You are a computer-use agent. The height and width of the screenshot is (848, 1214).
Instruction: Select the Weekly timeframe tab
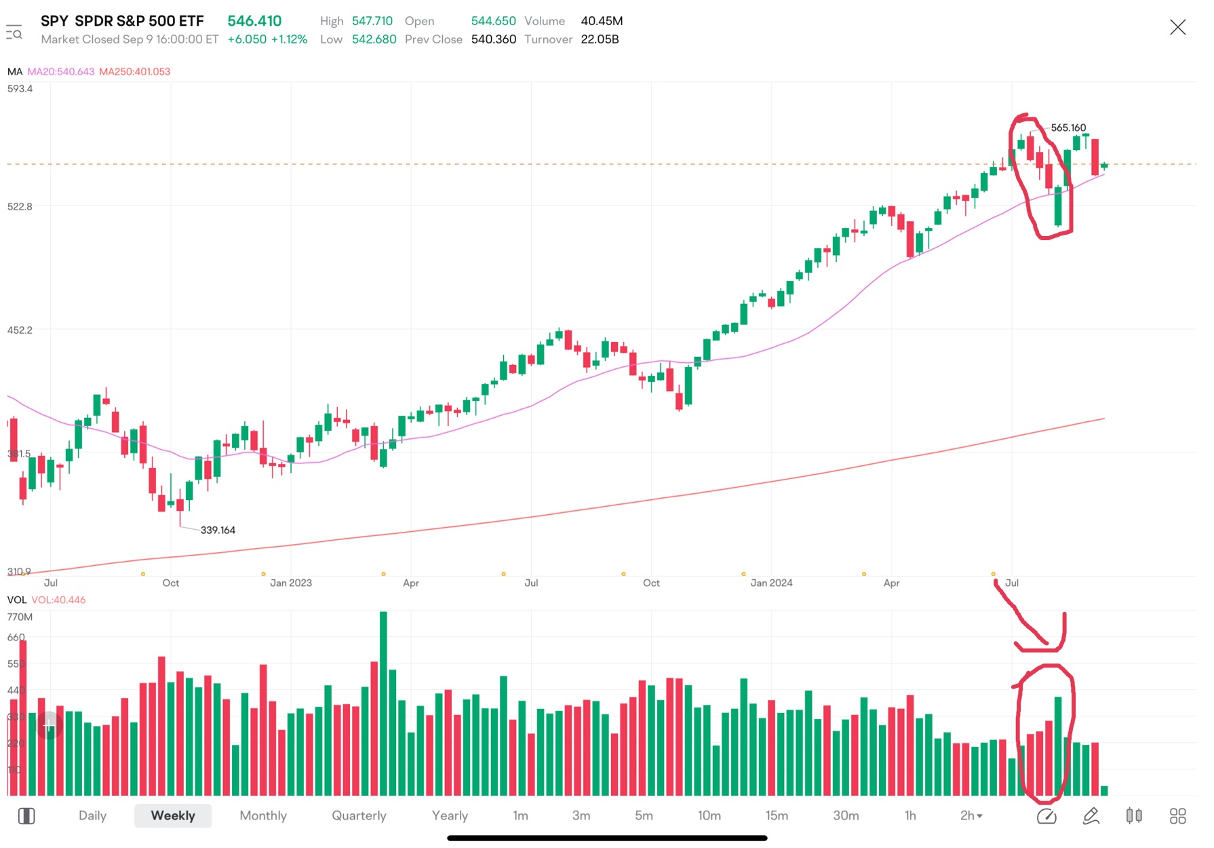(173, 815)
